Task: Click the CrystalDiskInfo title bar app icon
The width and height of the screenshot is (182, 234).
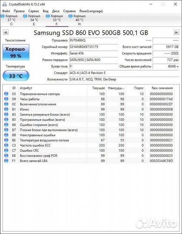Action: click(x=5, y=4)
